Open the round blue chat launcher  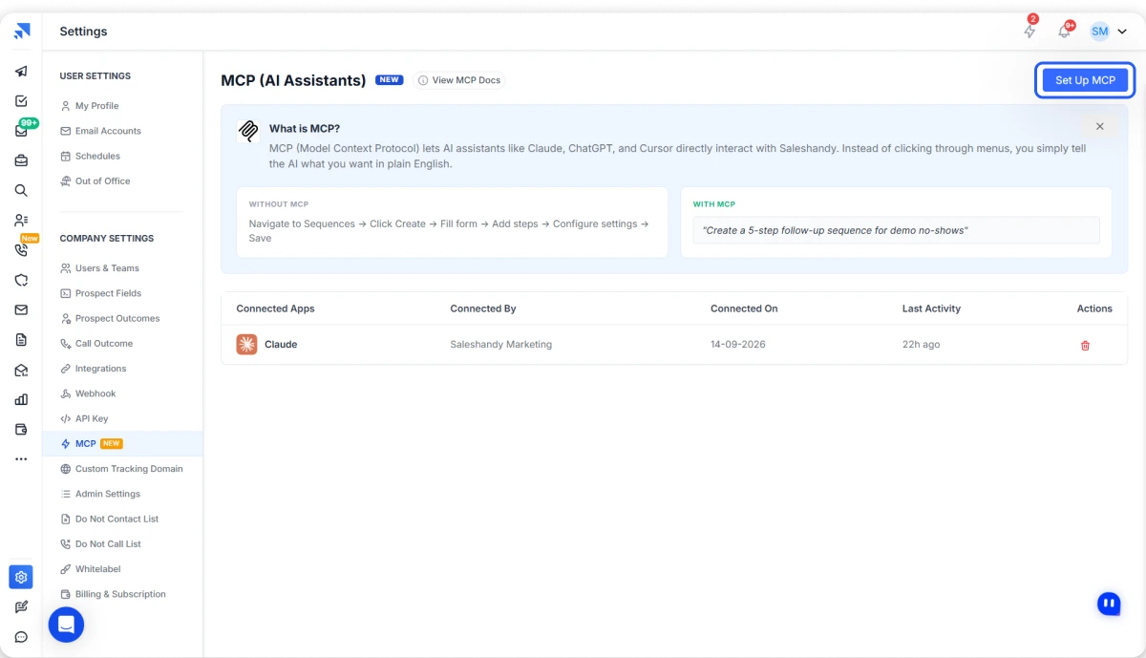click(x=66, y=625)
